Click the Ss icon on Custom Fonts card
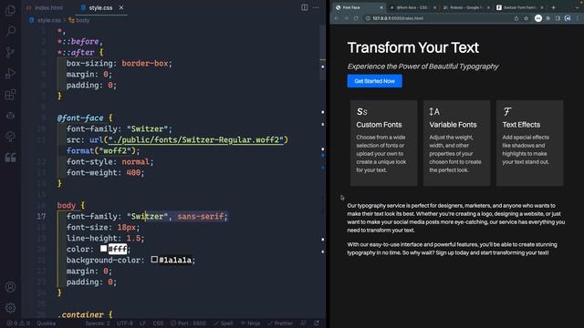584x328 pixels. coord(362,111)
